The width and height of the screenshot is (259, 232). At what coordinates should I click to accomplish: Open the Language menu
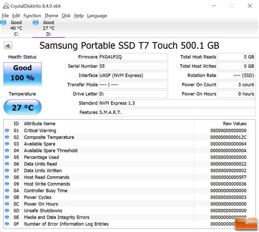pyautogui.click(x=97, y=16)
